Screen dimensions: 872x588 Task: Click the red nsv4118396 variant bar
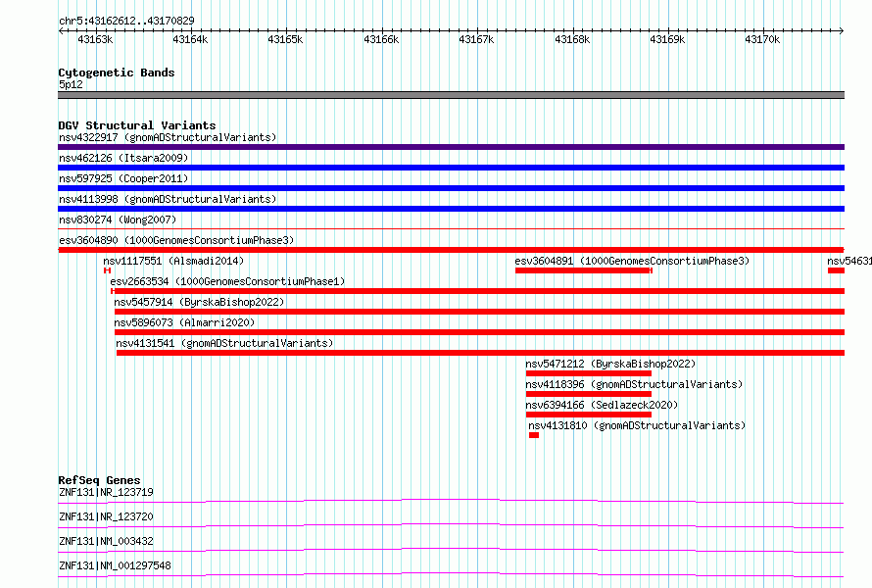(589, 394)
